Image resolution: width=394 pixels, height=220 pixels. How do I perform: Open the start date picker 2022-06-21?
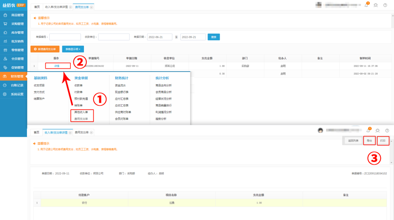(159, 37)
